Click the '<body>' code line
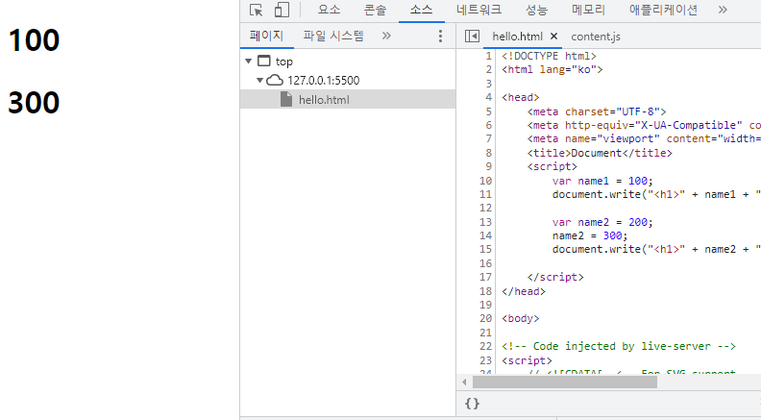The image size is (761, 420). pos(520,318)
